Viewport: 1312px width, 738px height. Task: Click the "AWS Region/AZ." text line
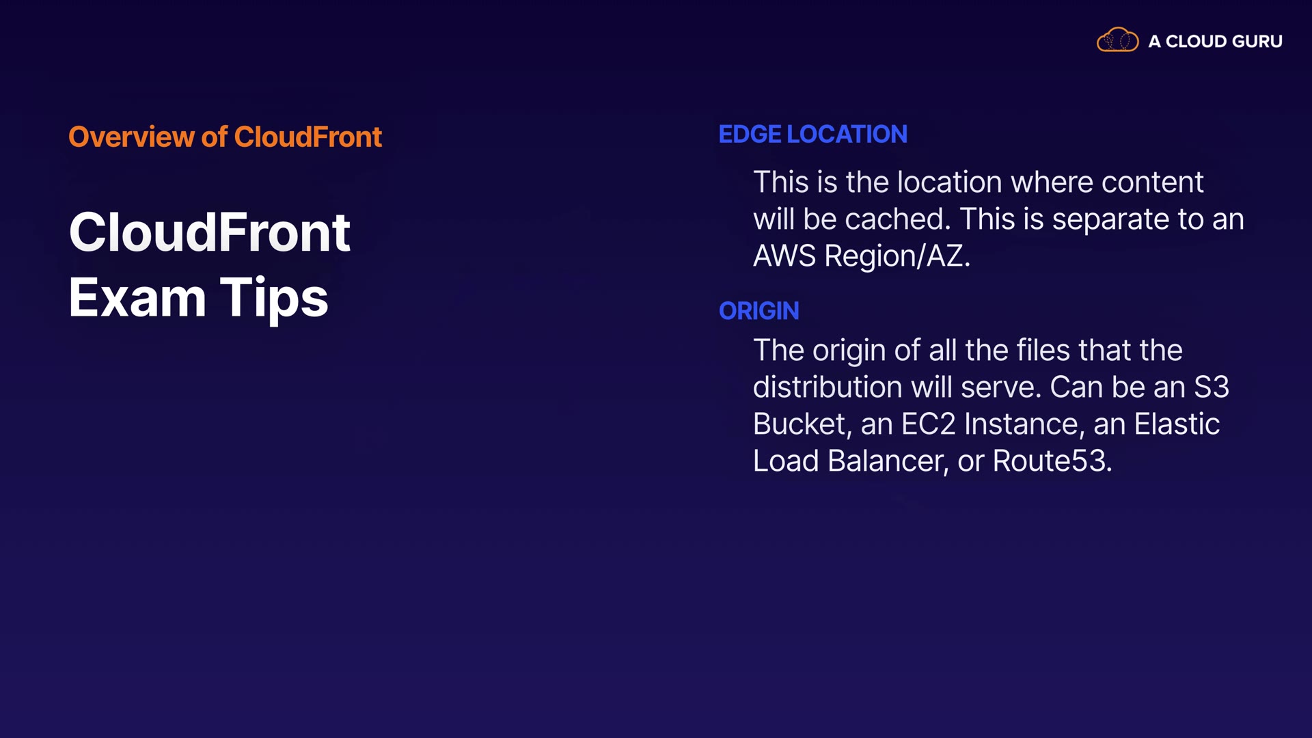[861, 256]
